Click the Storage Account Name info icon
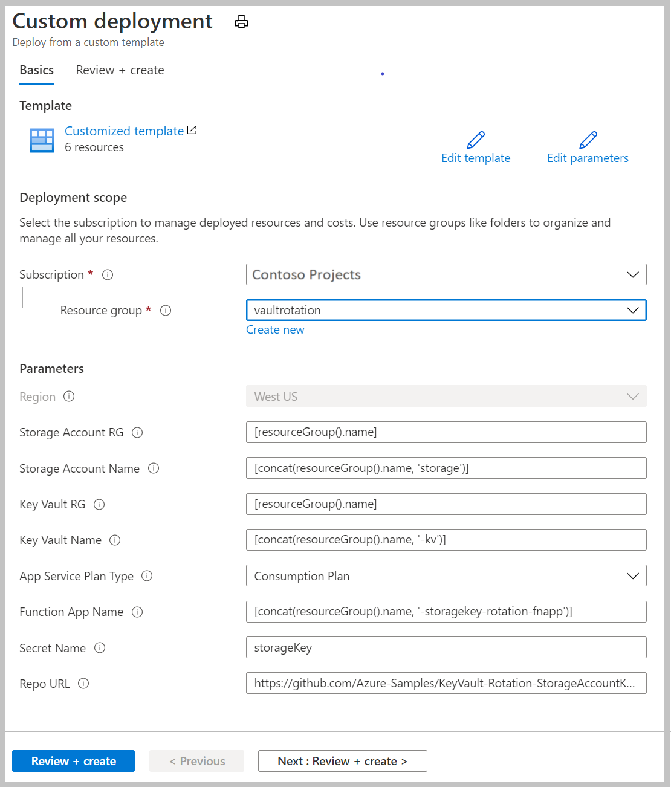 point(154,468)
